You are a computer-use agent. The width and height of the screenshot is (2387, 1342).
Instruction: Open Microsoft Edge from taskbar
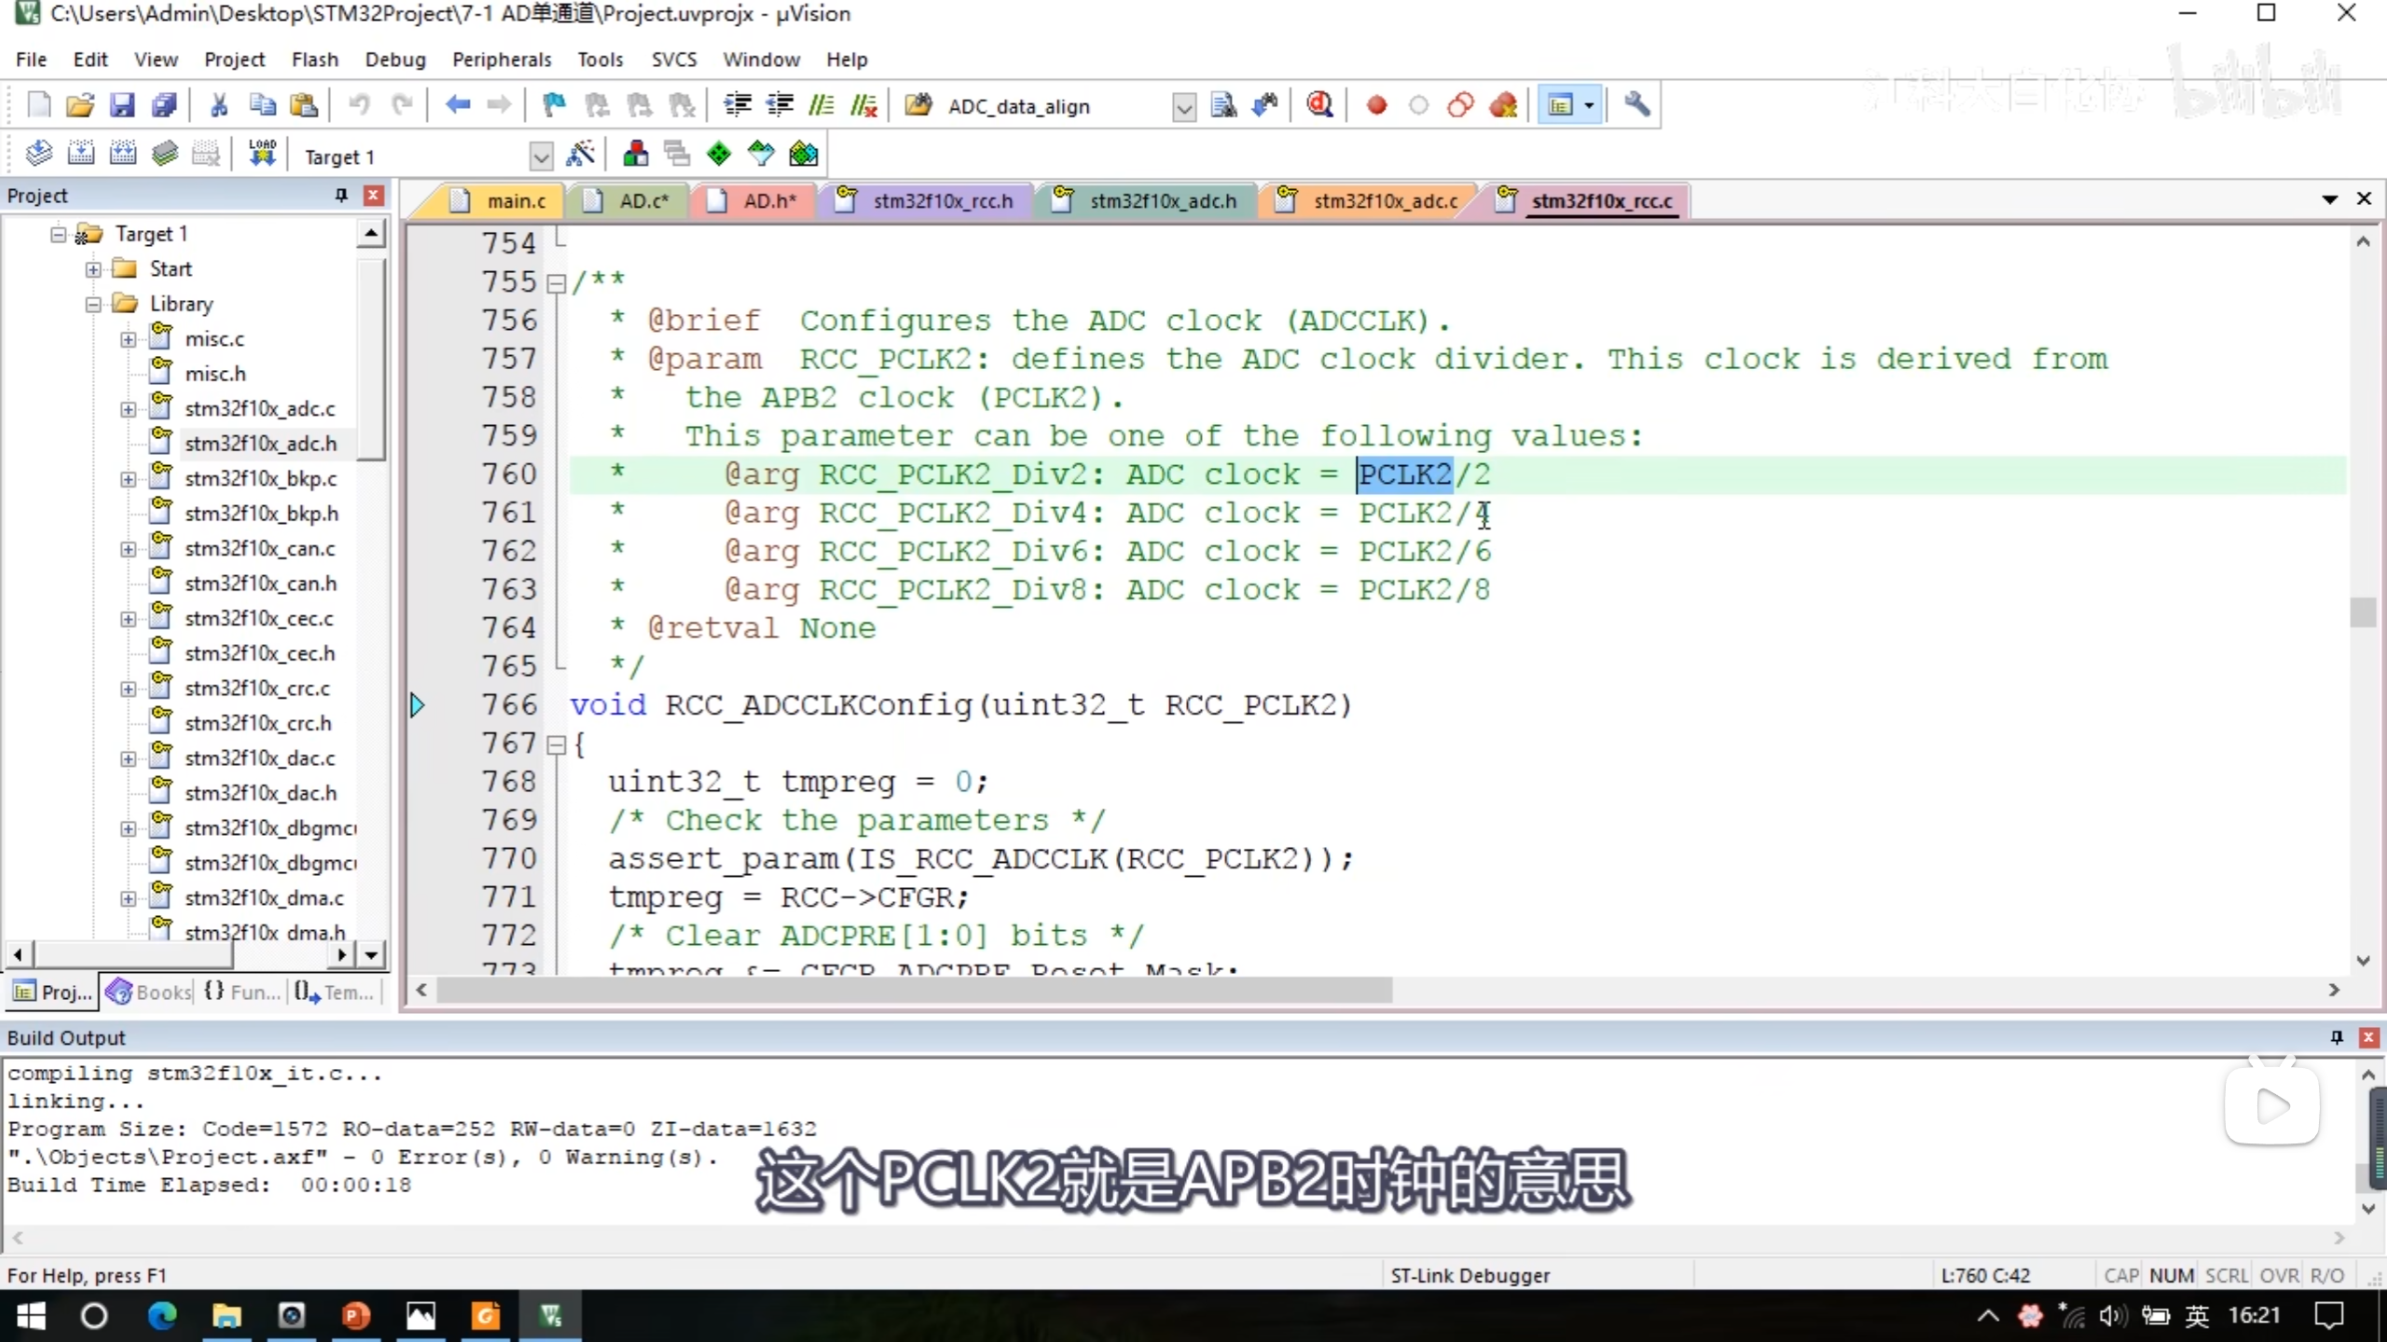(162, 1316)
